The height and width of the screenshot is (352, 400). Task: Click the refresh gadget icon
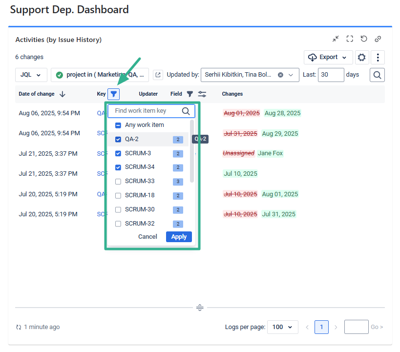364,39
